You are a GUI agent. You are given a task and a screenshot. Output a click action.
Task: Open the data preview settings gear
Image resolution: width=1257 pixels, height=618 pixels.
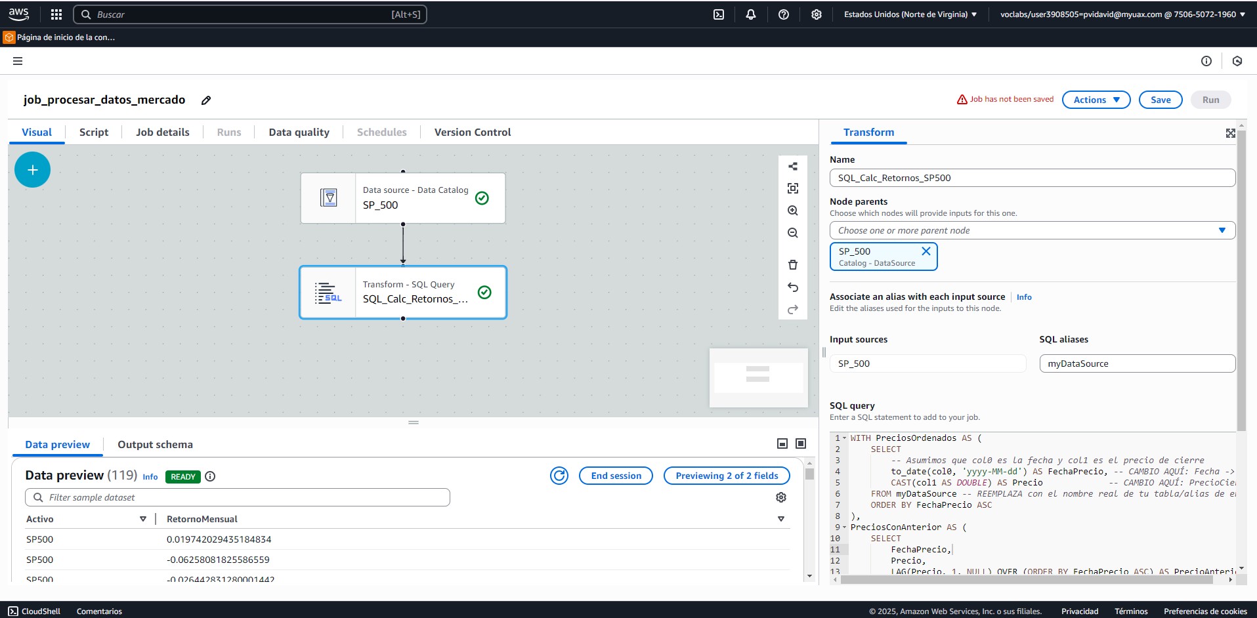click(781, 497)
